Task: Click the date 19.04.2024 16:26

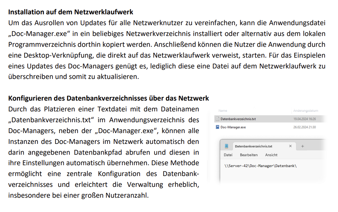Action: click(x=304, y=119)
